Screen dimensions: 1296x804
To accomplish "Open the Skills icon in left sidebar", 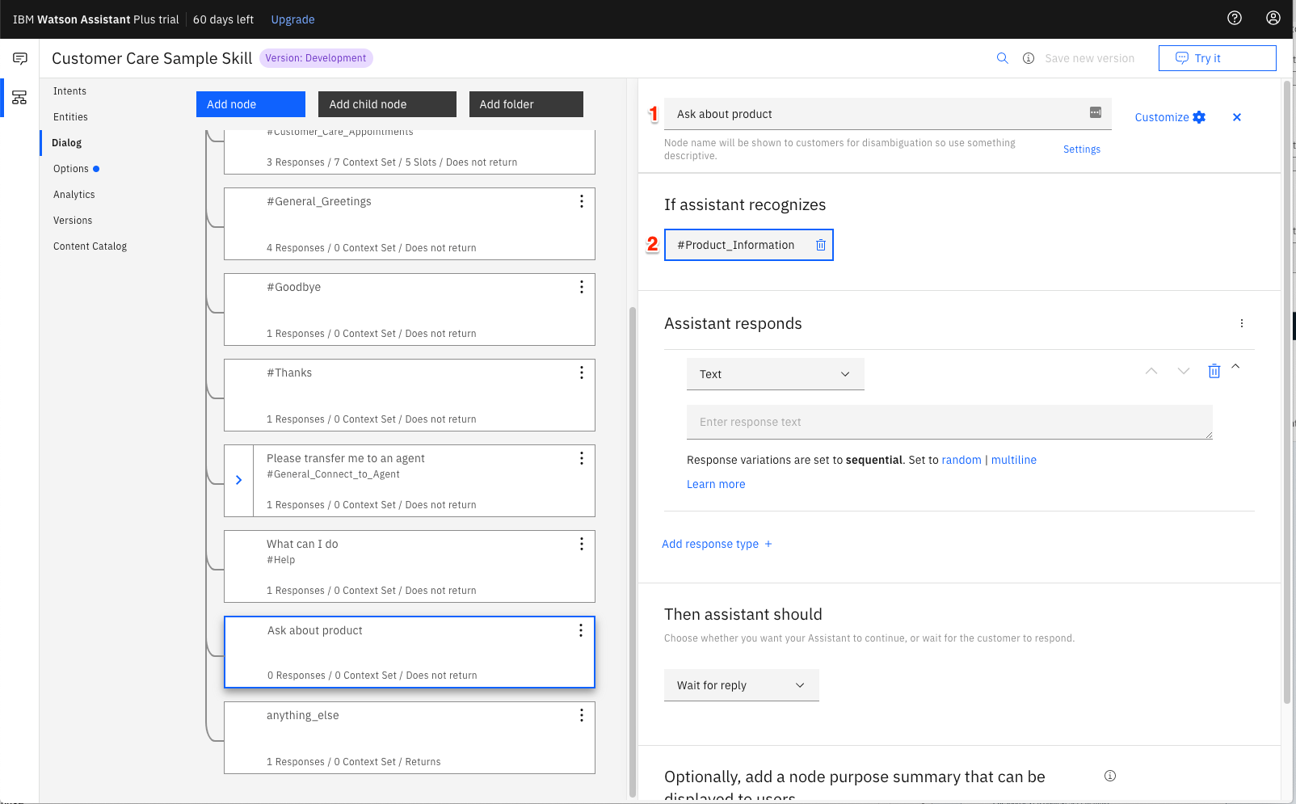I will pyautogui.click(x=20, y=97).
